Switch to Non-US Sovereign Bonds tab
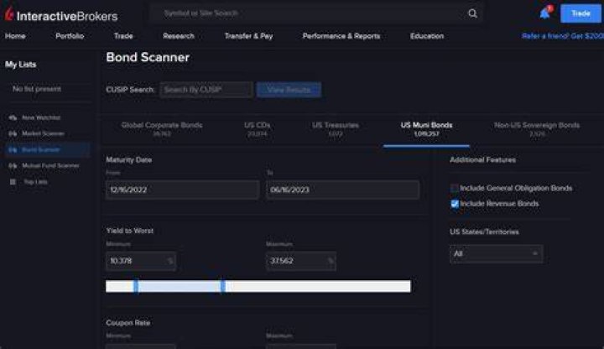The width and height of the screenshot is (604, 349). coord(537,129)
